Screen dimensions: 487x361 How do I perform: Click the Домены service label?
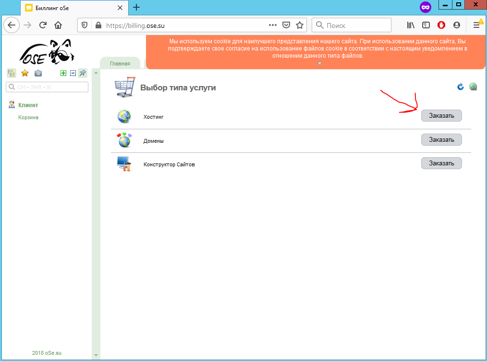coord(153,141)
